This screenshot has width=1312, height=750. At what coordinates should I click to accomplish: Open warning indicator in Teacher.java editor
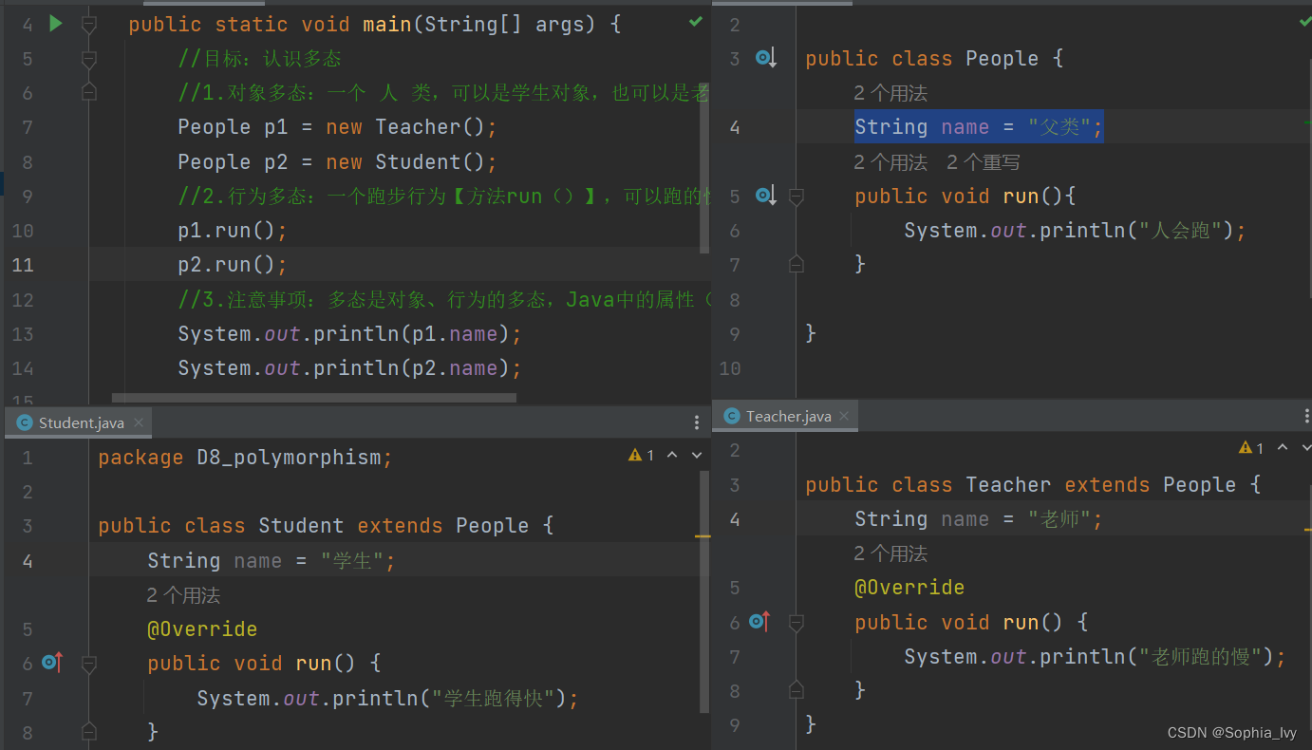coord(1251,448)
